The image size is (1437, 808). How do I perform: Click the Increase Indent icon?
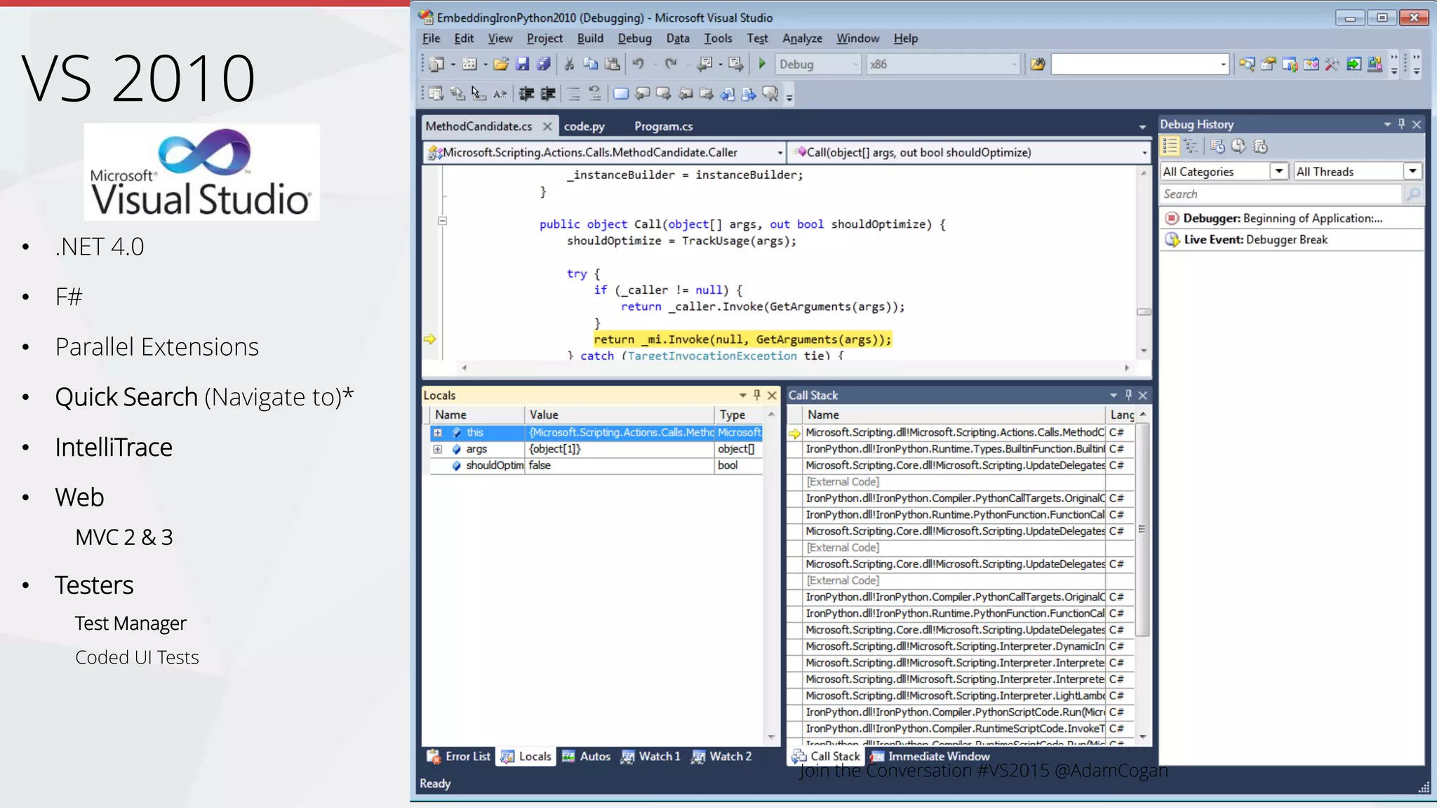point(548,94)
